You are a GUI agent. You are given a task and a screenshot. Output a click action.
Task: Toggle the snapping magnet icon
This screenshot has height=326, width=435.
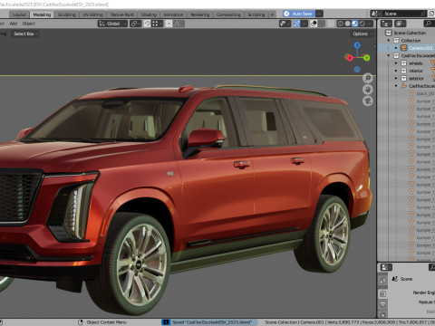(147, 24)
